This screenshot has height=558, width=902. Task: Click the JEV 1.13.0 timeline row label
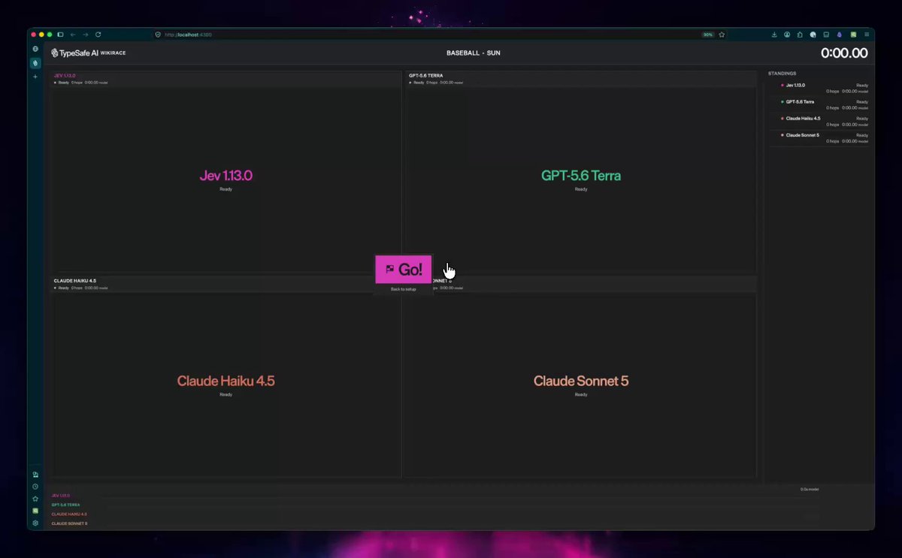pos(61,496)
